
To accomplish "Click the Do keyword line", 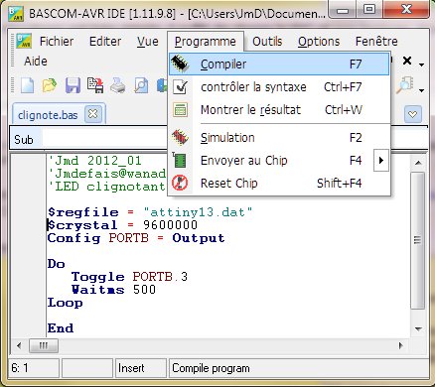I will pyautogui.click(x=57, y=264).
